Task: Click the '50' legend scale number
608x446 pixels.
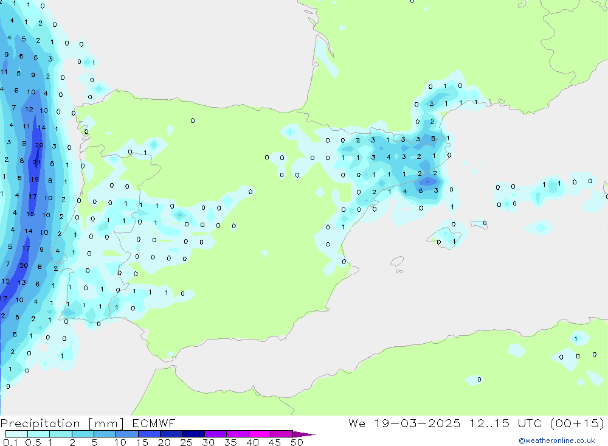Action: tap(297, 442)
